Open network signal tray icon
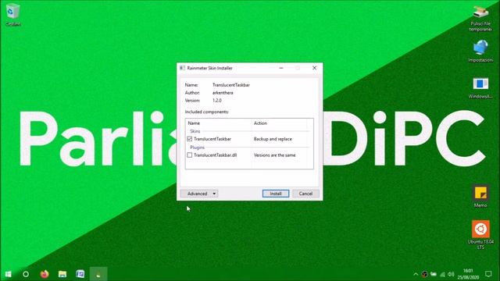Image resolution: width=500 pixels, height=281 pixels. tap(442, 274)
